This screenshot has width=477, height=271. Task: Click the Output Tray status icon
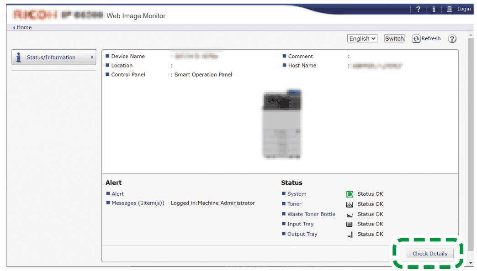[350, 234]
